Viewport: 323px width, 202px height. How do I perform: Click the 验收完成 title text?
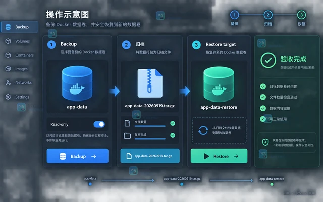pyautogui.click(x=293, y=59)
